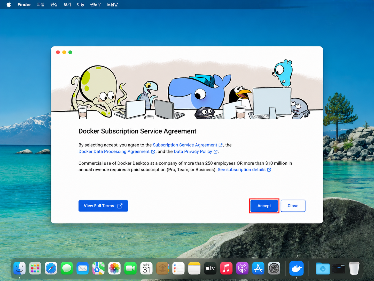This screenshot has width=374, height=281.
Task: Open the 윈도우 menu
Action: pyautogui.click(x=96, y=4)
